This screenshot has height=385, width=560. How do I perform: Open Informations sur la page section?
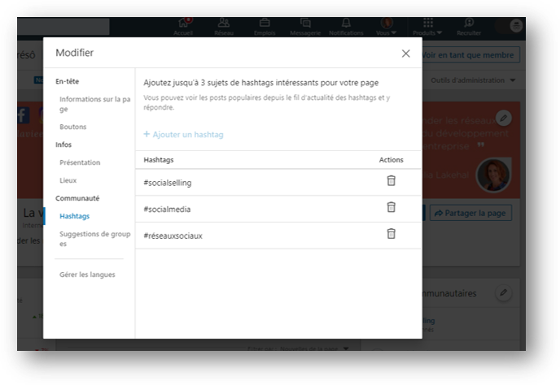tap(94, 104)
